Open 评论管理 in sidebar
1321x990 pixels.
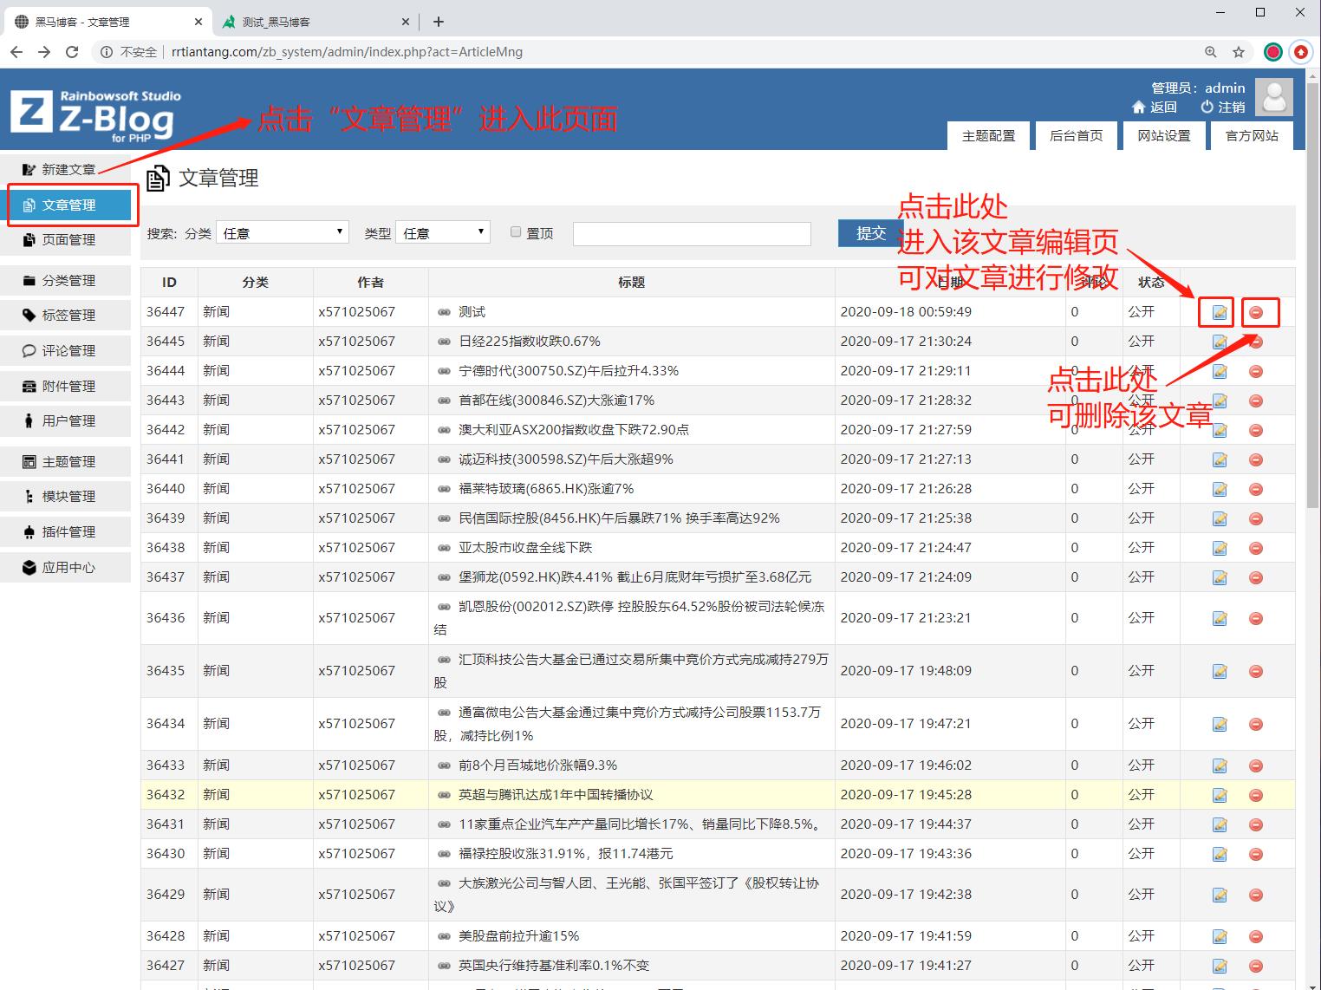[66, 351]
